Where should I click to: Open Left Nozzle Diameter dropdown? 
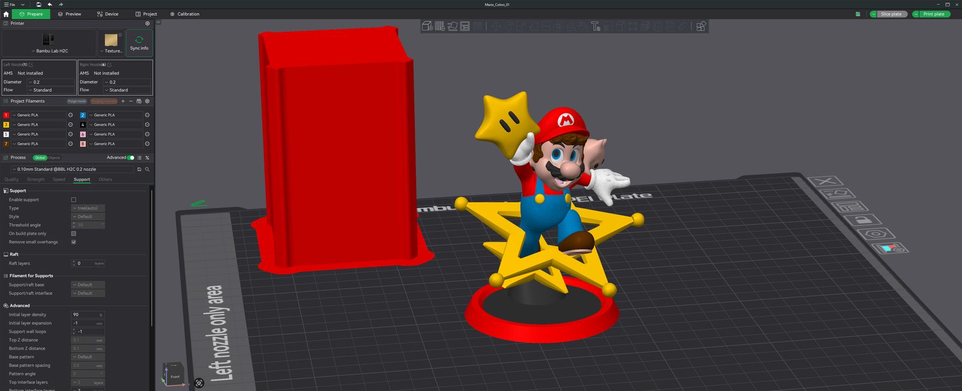(51, 82)
